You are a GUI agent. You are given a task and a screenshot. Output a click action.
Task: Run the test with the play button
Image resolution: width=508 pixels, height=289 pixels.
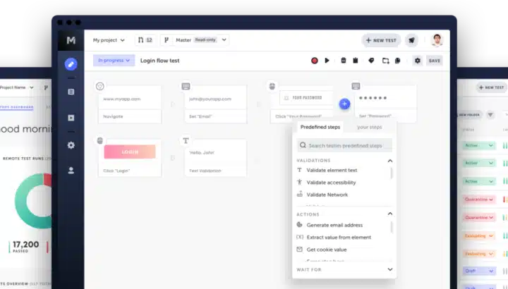327,61
